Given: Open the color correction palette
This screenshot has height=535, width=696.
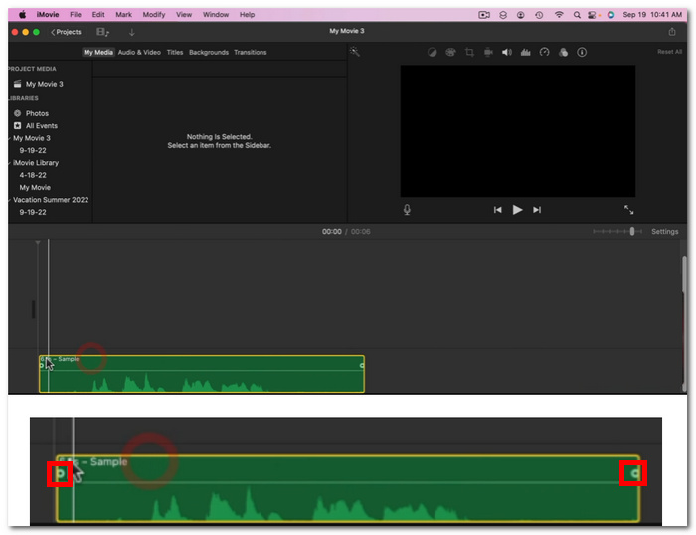Looking at the screenshot, I should (450, 53).
